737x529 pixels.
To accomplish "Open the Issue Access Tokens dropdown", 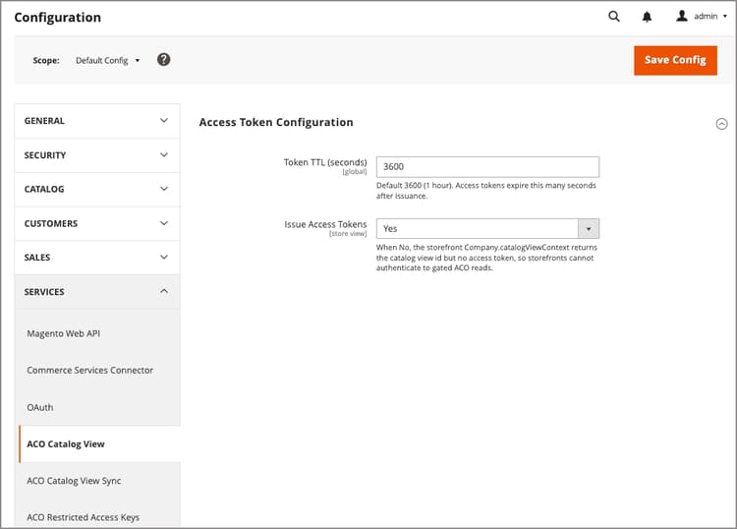I will coord(487,228).
